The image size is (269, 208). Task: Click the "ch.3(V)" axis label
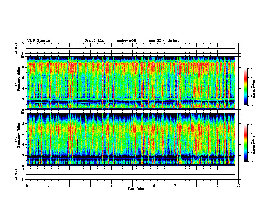tap(16, 175)
